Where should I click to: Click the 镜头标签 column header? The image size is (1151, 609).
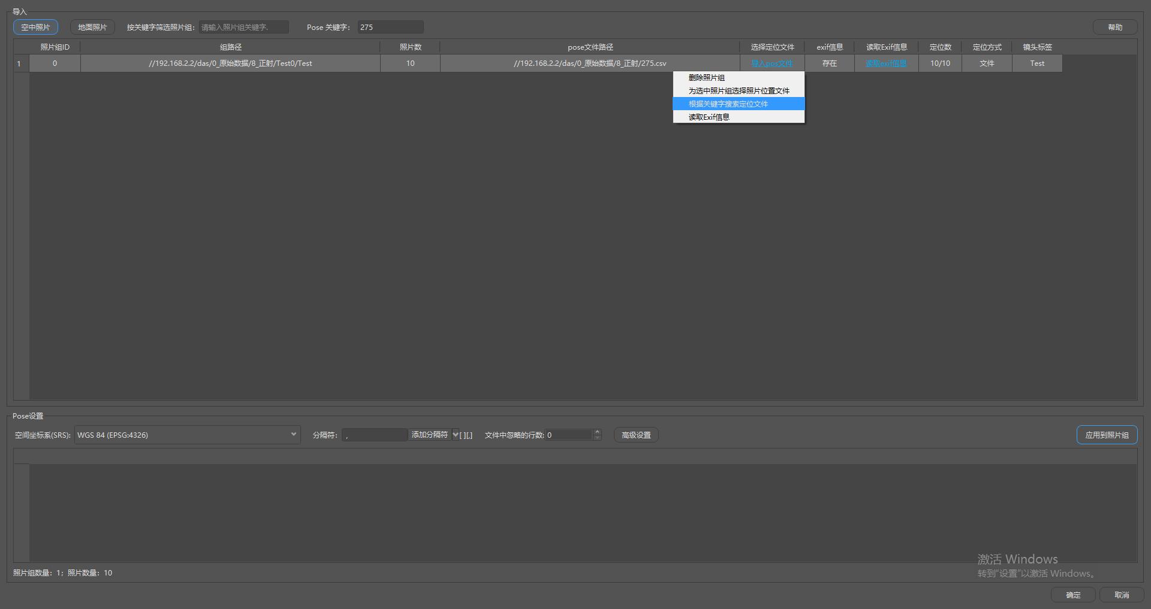pos(1038,47)
